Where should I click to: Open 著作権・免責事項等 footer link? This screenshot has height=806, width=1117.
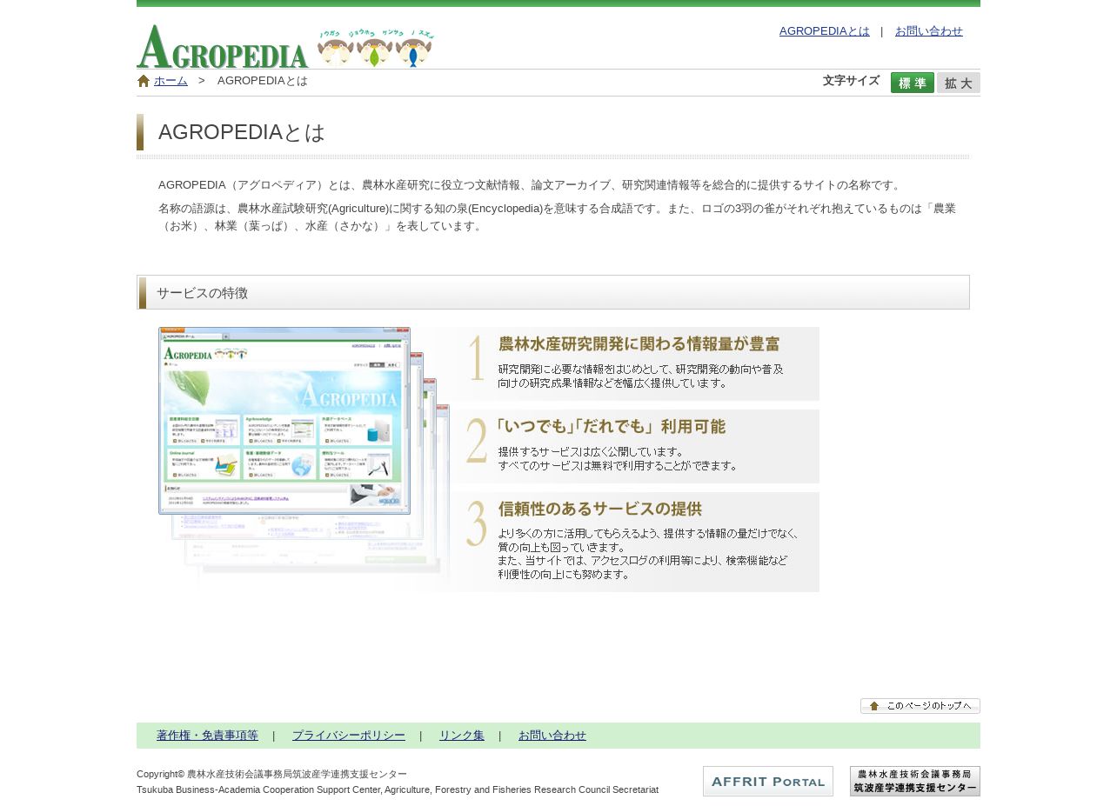point(207,736)
